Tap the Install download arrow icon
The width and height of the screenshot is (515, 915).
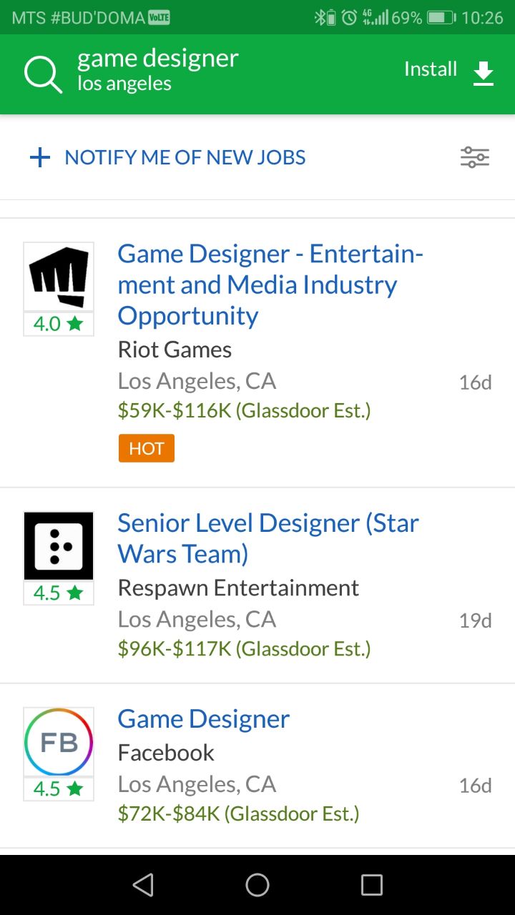click(484, 73)
